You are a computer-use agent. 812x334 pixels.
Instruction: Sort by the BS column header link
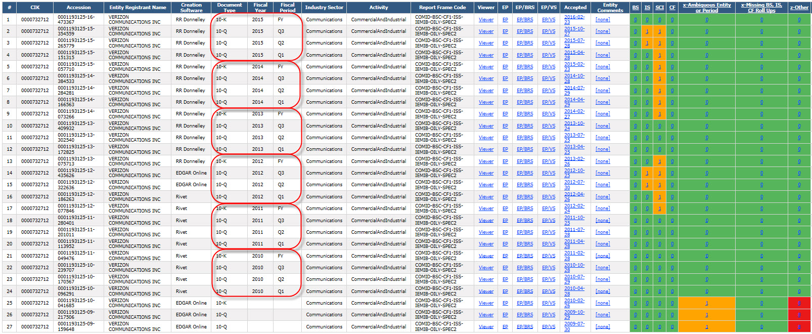pos(636,8)
